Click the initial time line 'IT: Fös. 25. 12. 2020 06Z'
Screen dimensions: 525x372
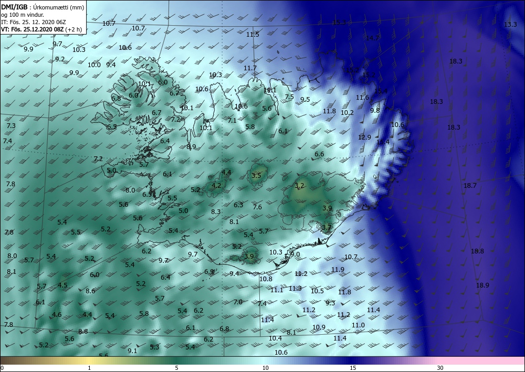(x=34, y=22)
